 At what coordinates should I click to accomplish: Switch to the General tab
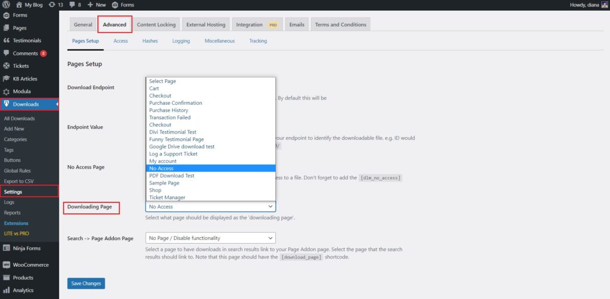(x=83, y=24)
